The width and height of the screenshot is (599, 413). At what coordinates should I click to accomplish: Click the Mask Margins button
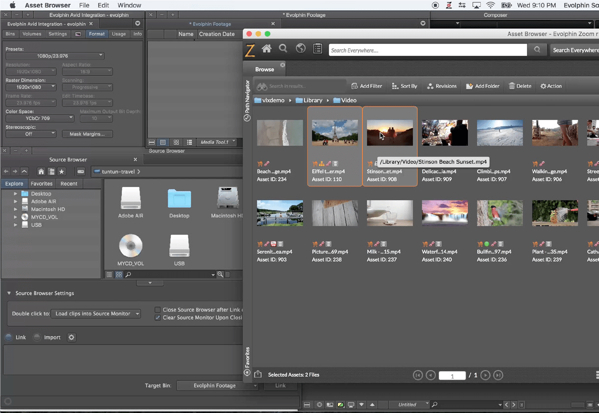click(87, 134)
